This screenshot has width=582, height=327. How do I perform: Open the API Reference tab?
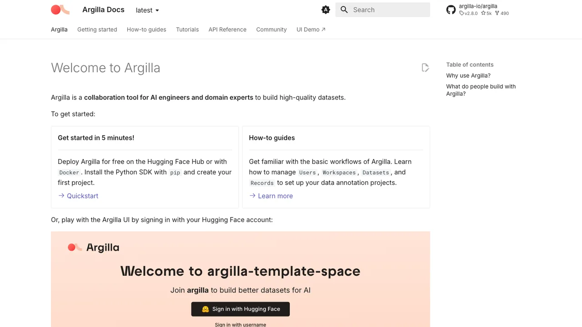tap(227, 30)
